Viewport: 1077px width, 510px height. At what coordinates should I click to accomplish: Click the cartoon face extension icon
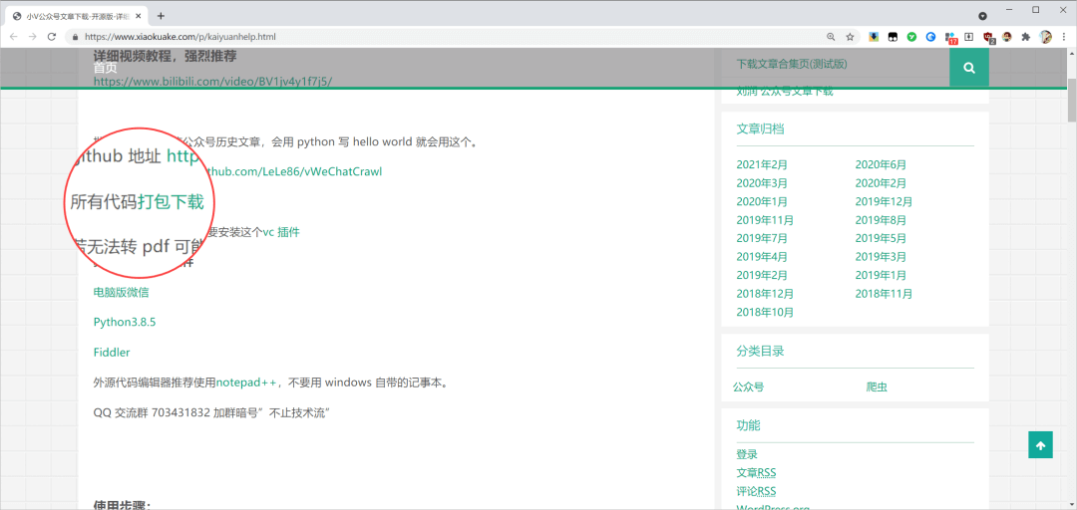click(x=1007, y=37)
